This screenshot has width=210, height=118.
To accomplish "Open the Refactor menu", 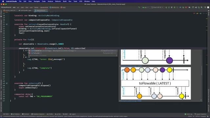I will click(x=58, y=1).
